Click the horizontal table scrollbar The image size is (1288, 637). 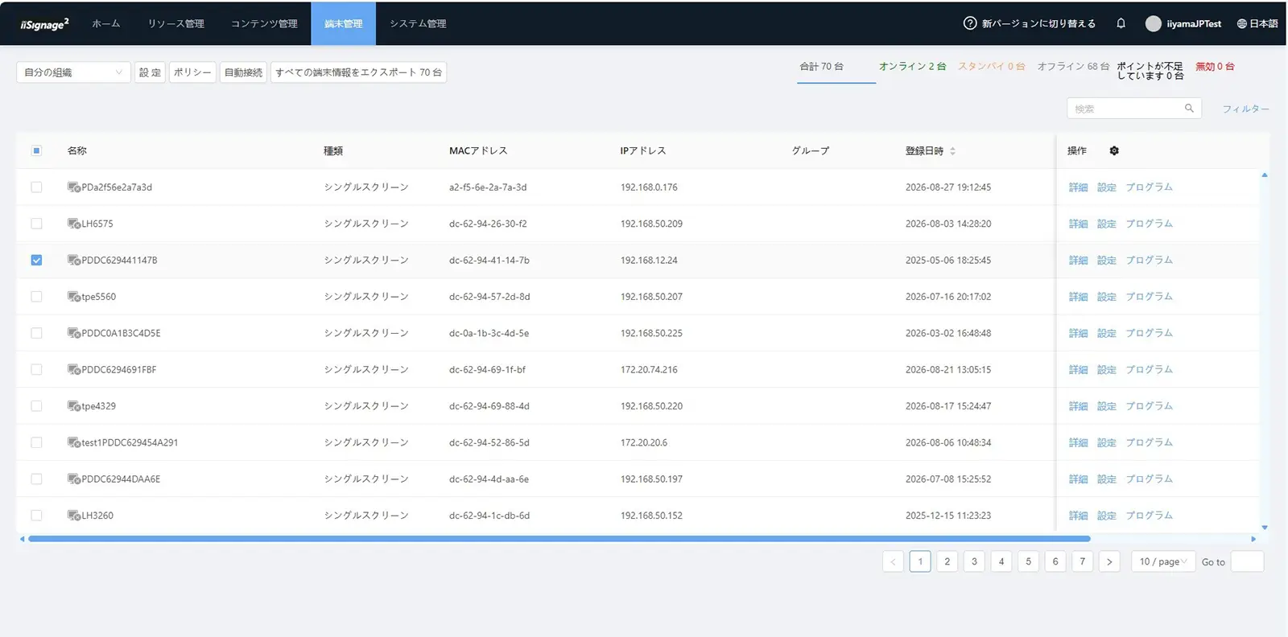coord(559,539)
